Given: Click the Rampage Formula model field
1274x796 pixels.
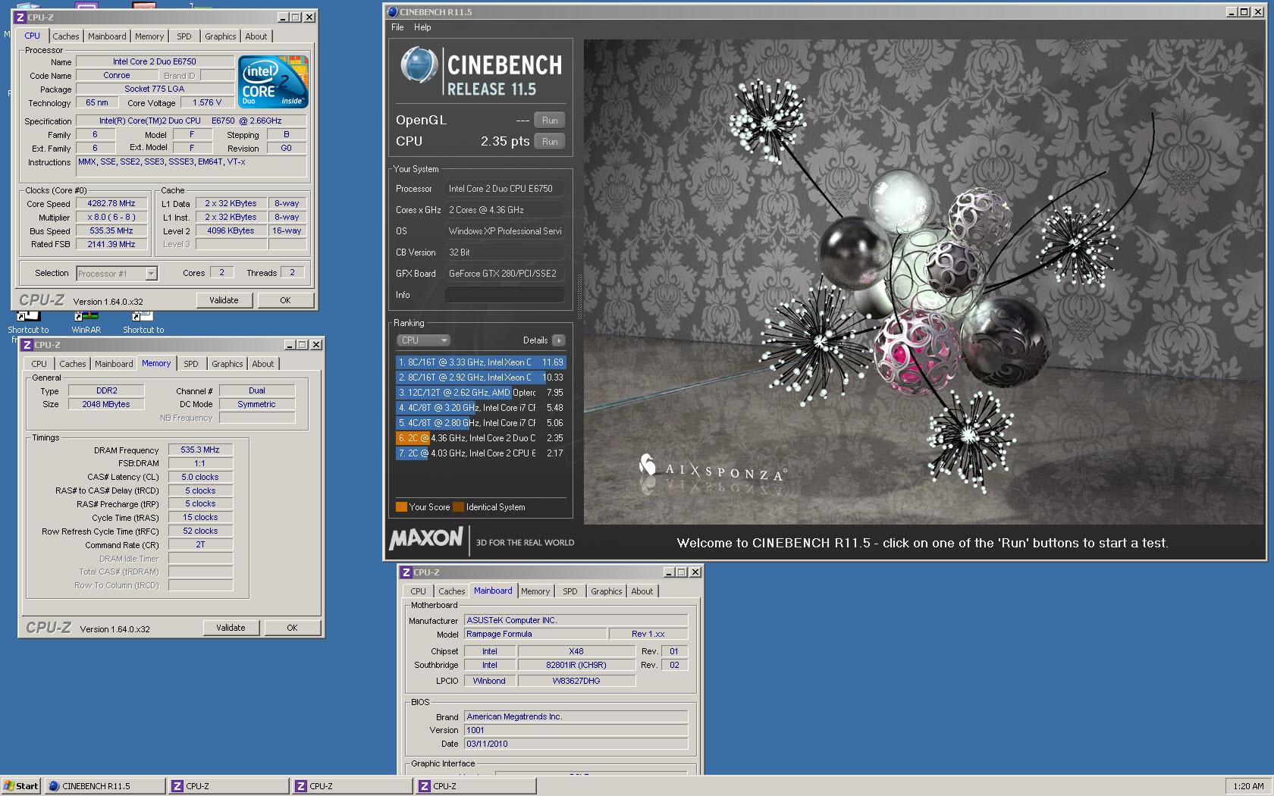Looking at the screenshot, I should coord(535,634).
